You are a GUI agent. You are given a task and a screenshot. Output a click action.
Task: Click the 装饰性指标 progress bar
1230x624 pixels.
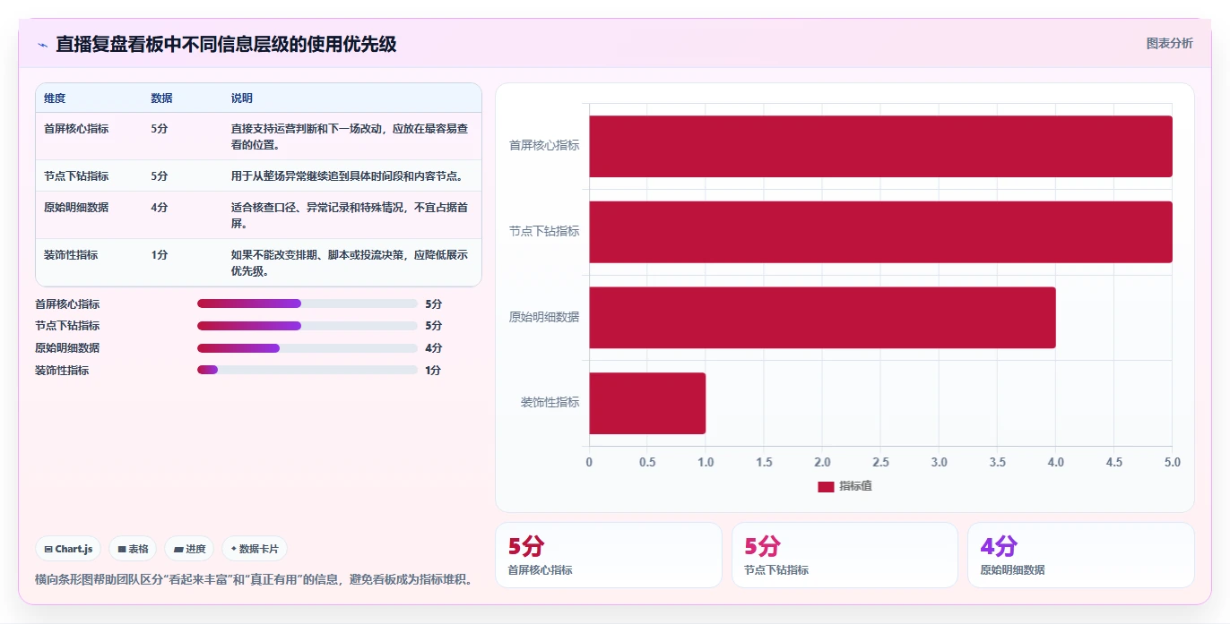pyautogui.click(x=307, y=370)
